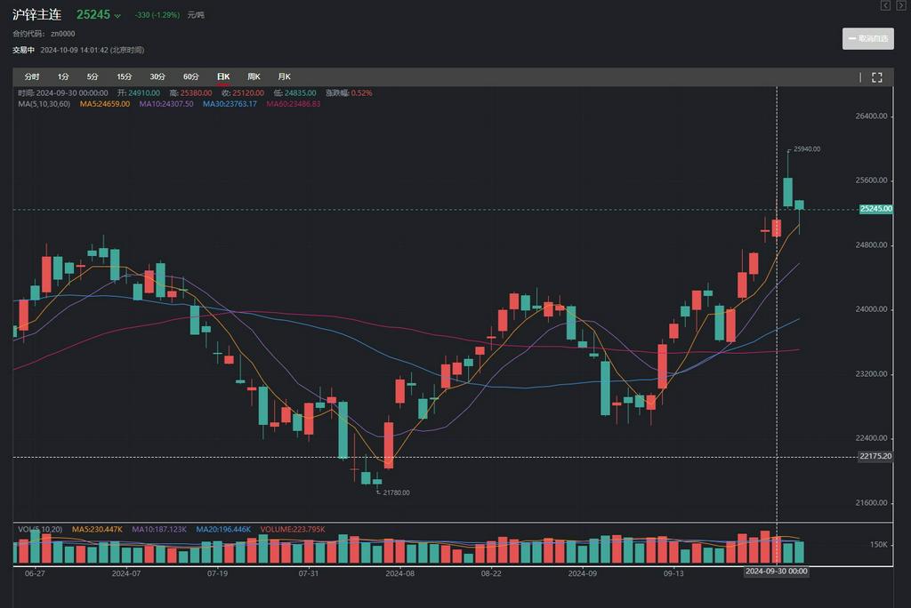Click the previous arrow icon at top right
Image resolution: width=911 pixels, height=608 pixels.
click(885, 5)
